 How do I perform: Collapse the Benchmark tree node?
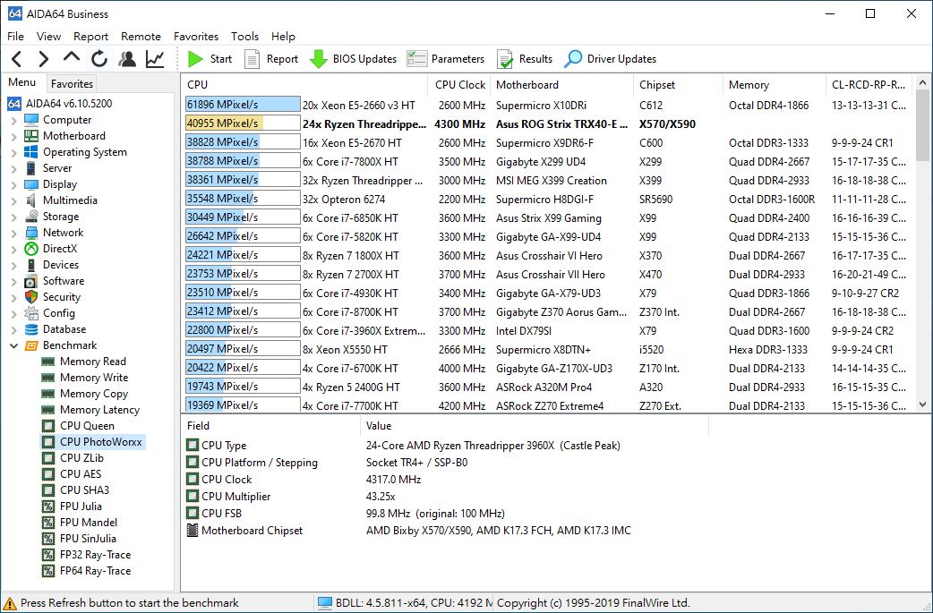pyautogui.click(x=13, y=345)
